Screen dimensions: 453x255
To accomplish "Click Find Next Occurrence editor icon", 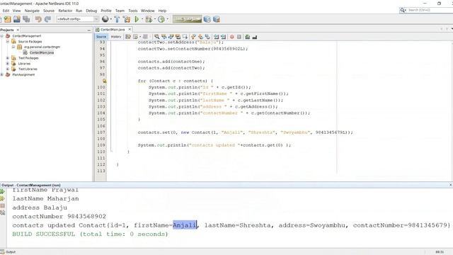I will pos(171,37).
